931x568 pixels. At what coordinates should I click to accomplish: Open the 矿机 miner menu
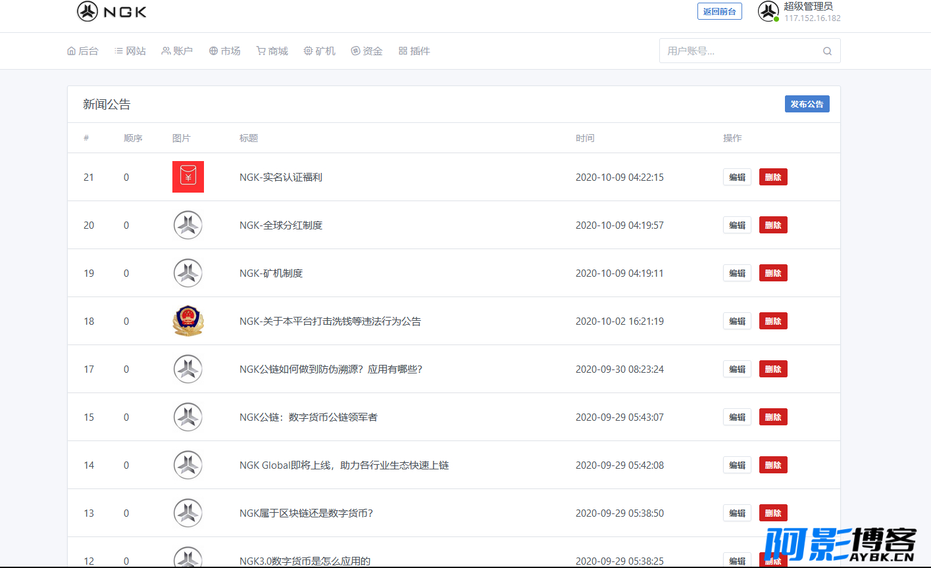pyautogui.click(x=320, y=51)
